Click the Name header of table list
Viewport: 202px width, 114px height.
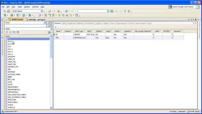coord(27,36)
